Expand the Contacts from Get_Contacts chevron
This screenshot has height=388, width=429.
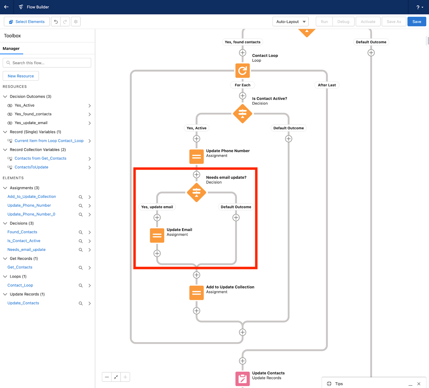[x=90, y=159]
